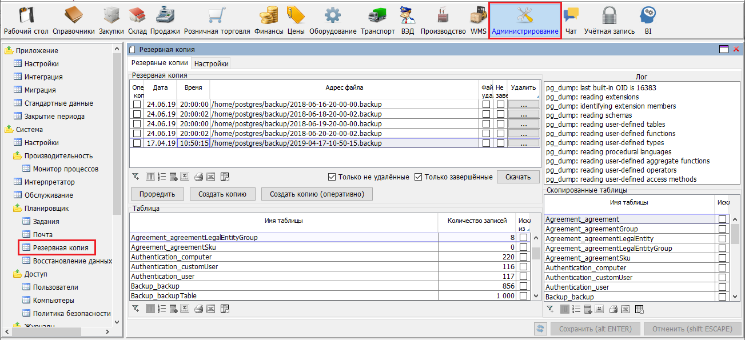
Task: Click the filter icon under backup list
Action: click(x=136, y=177)
